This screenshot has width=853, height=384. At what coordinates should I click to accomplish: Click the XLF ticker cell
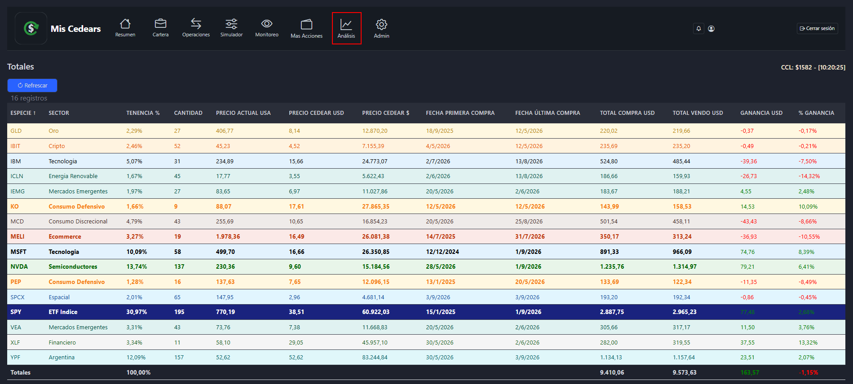click(15, 343)
